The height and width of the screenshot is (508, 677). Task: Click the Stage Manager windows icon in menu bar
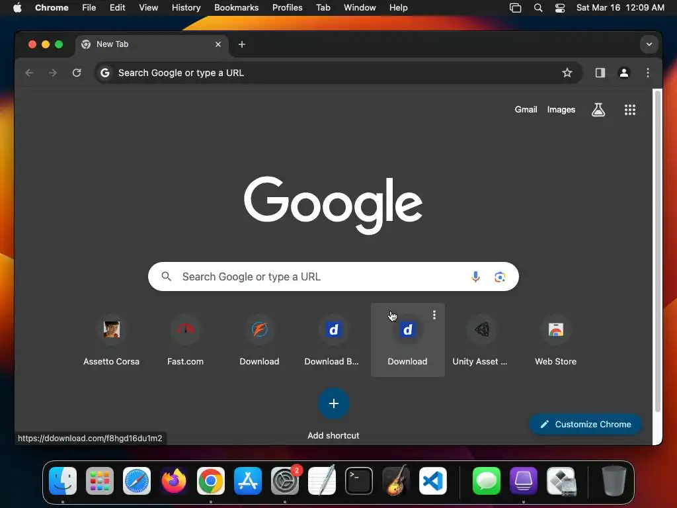click(x=516, y=8)
